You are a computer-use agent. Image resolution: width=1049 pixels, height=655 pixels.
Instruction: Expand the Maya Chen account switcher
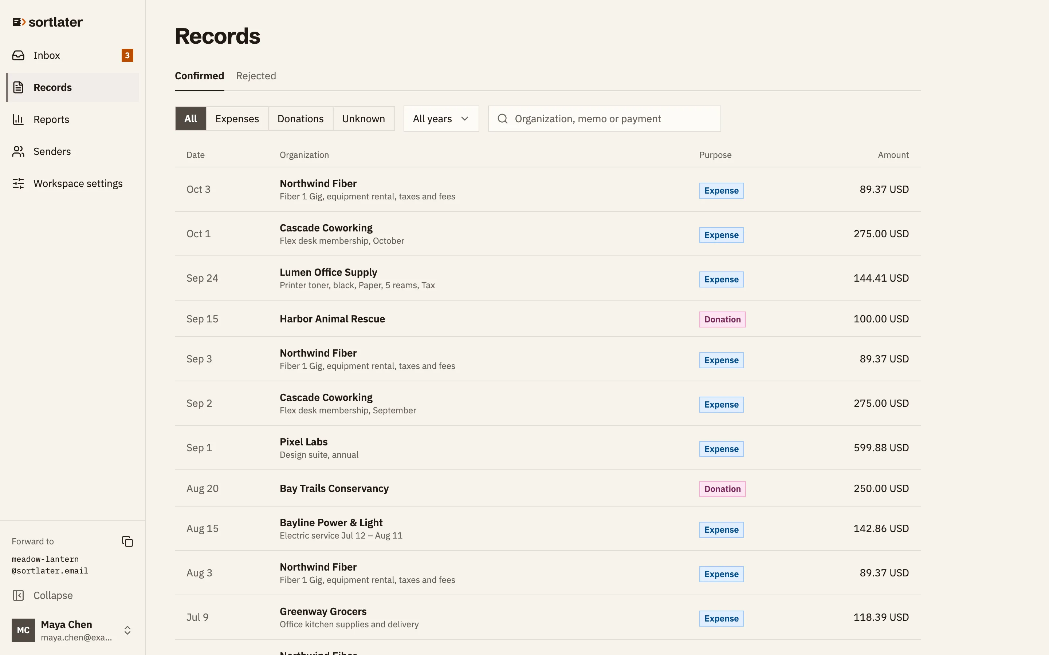click(127, 630)
